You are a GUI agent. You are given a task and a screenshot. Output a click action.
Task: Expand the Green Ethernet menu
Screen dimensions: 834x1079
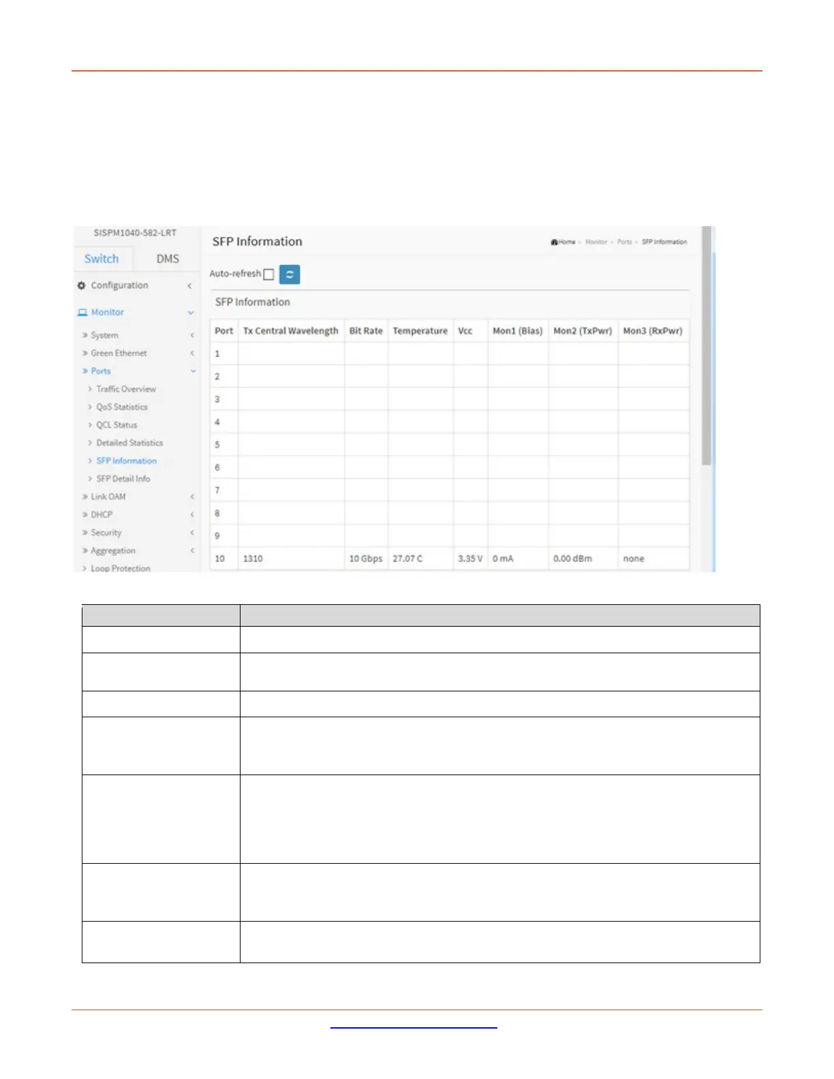pos(119,353)
